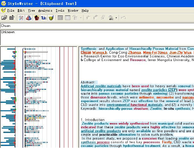Open the TLAs acronym tool
The width and height of the screenshot is (194, 149).
[x=44, y=17]
